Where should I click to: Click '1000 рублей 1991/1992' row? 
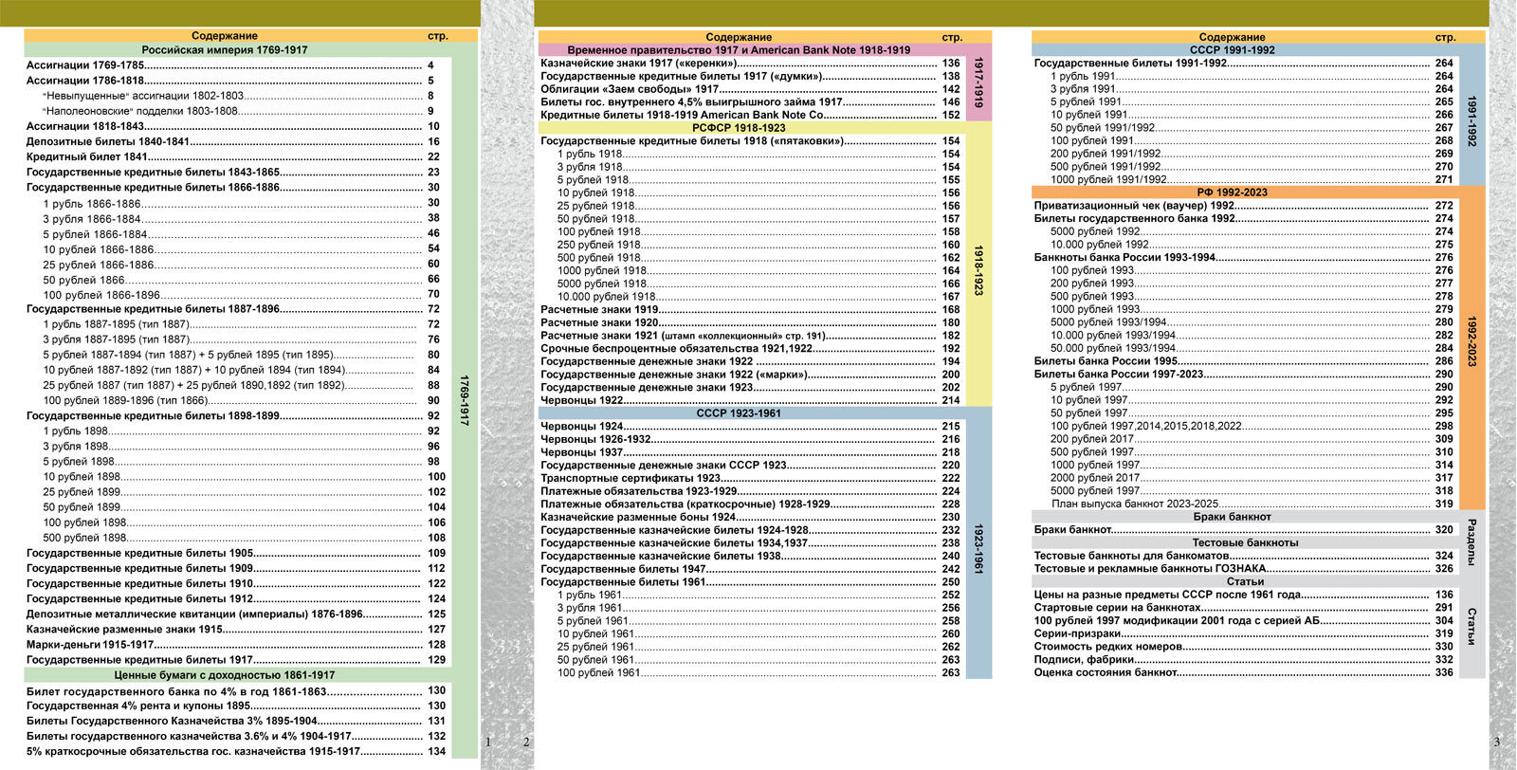tap(1252, 179)
